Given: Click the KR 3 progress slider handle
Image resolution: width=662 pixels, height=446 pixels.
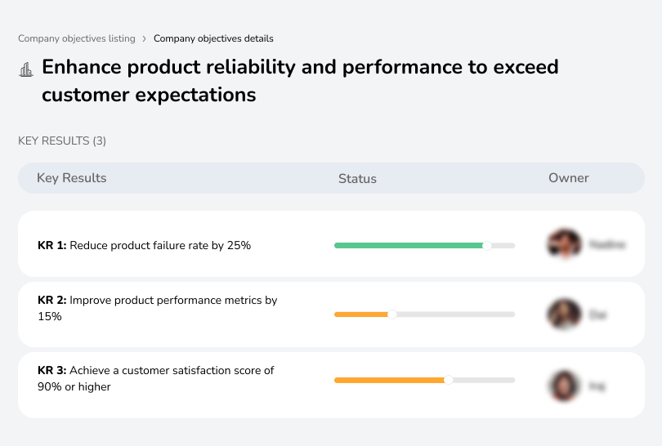Looking at the screenshot, I should click(x=449, y=380).
